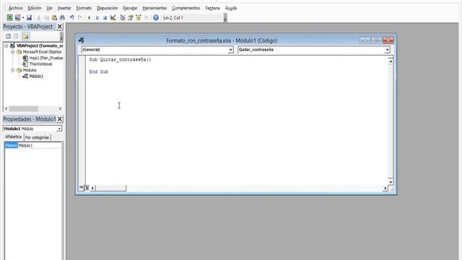Click the code window horizontal scroll thumb

(x=110, y=188)
